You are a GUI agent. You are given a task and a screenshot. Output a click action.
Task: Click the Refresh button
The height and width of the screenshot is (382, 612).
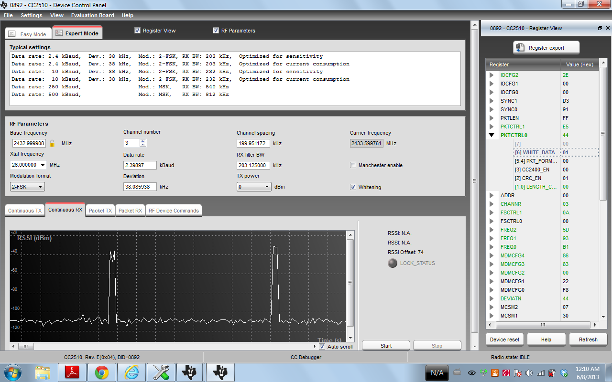click(588, 340)
